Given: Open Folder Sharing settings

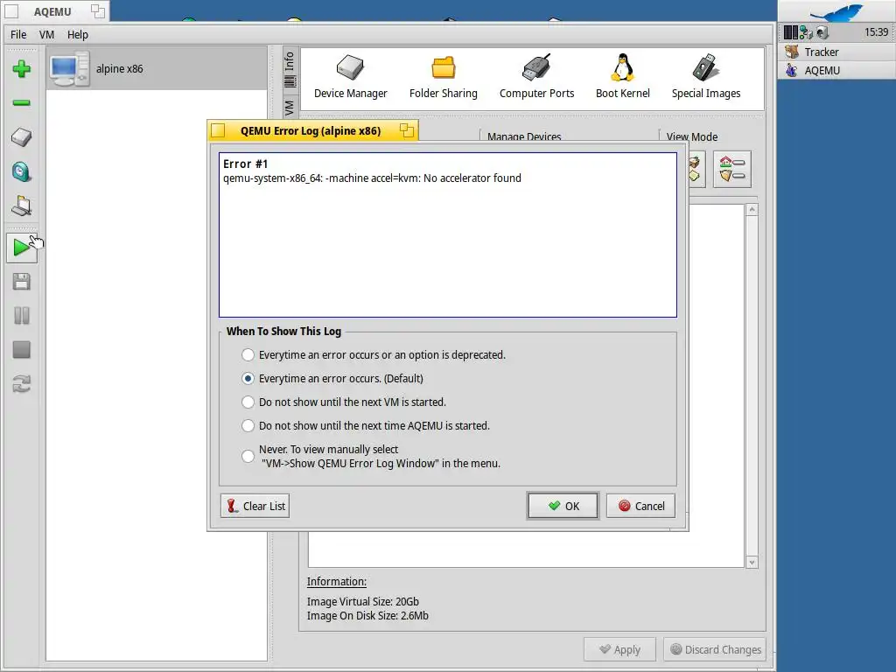Looking at the screenshot, I should (x=443, y=77).
